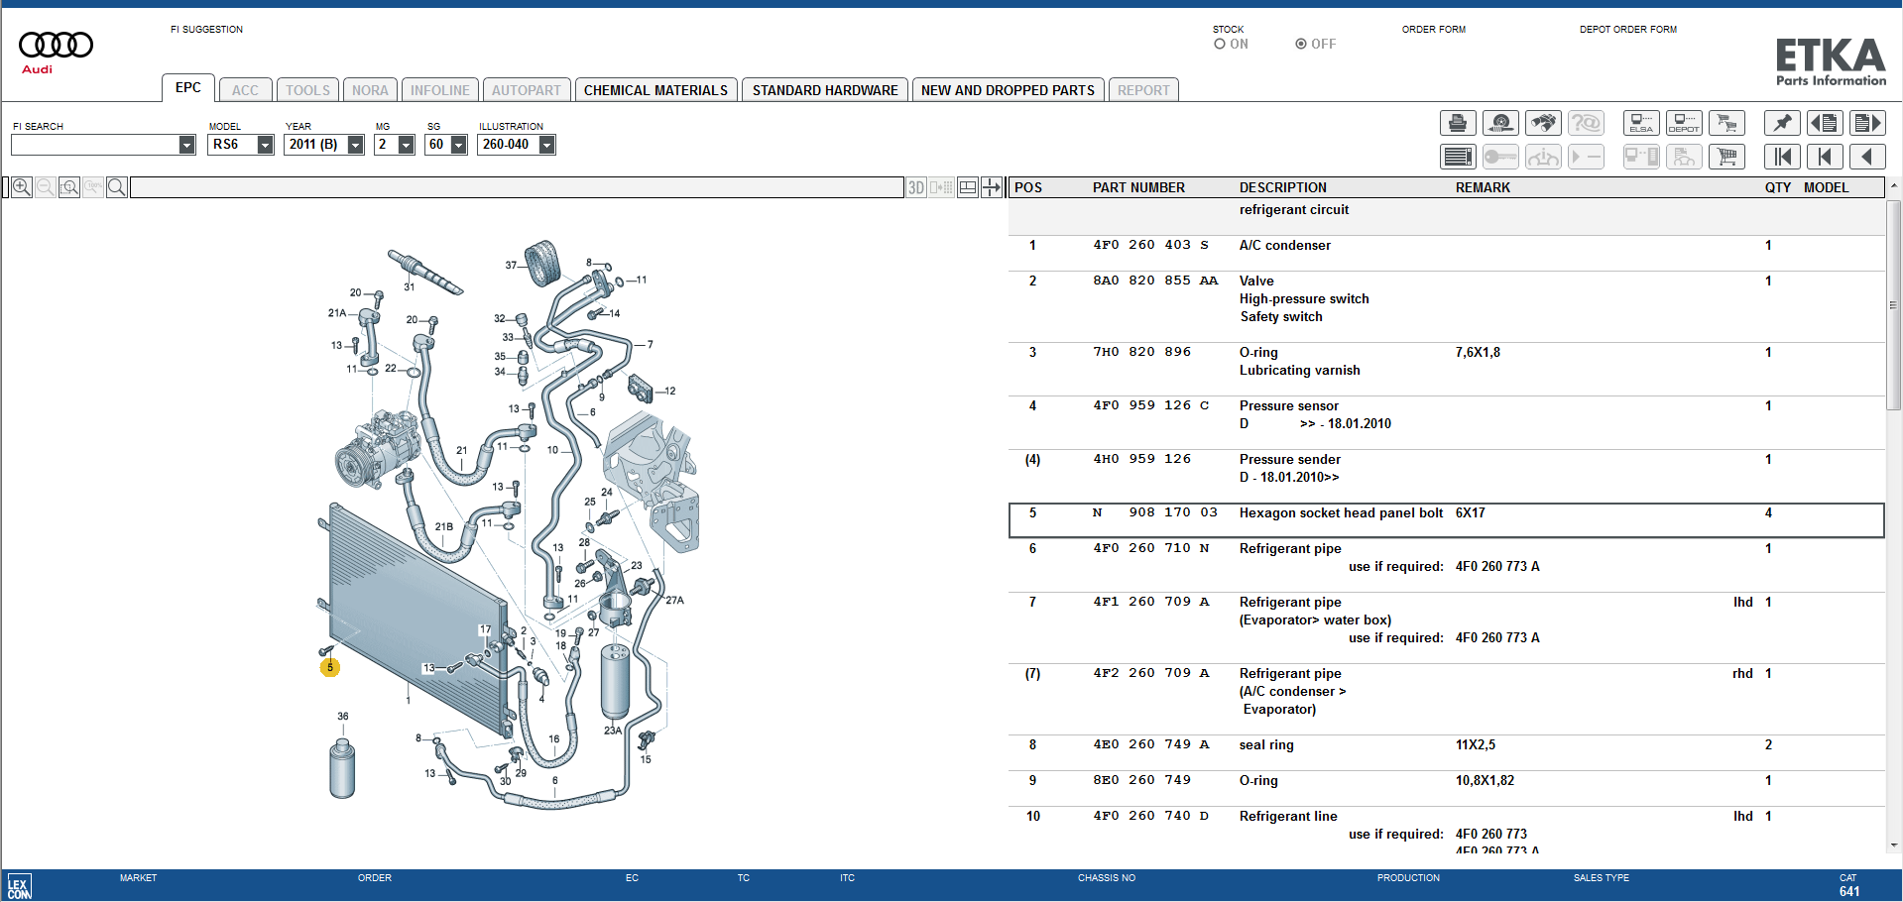The height and width of the screenshot is (902, 1903).
Task: Zoom in on the illustration
Action: point(21,187)
